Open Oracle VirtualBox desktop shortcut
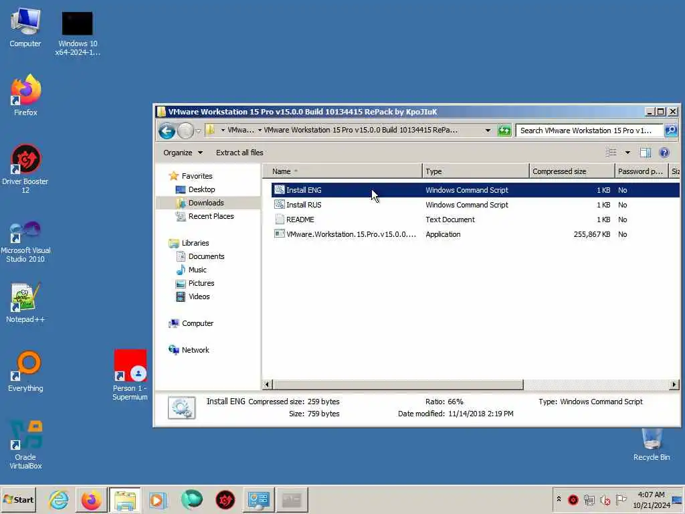This screenshot has width=685, height=514. coord(25,445)
